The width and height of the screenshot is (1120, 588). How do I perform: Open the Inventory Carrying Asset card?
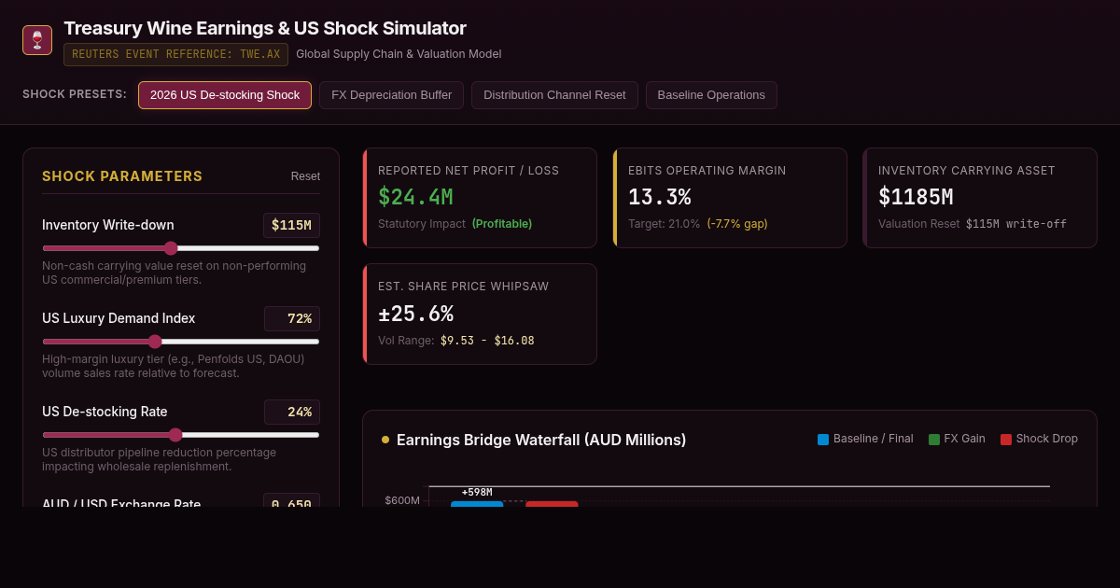980,198
